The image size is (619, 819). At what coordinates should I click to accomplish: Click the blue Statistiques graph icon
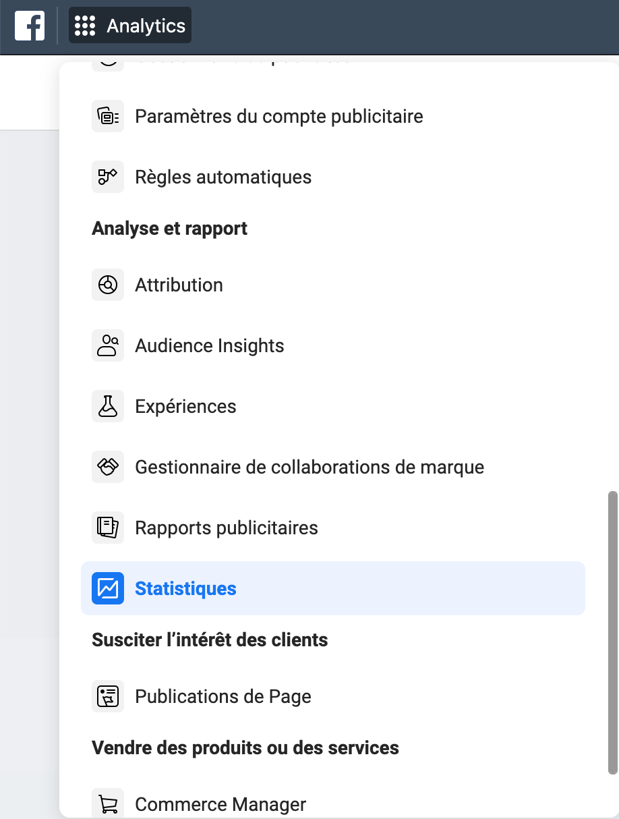(108, 588)
